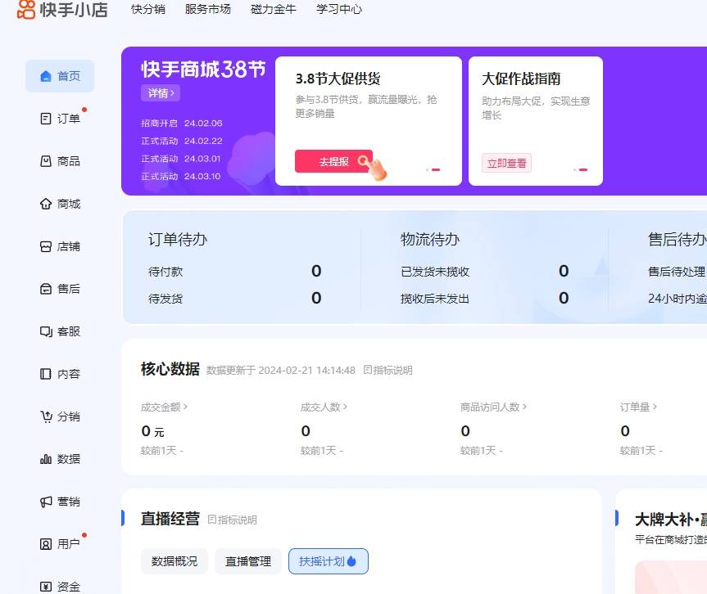Open 服务市场 in top navigation
Image resolution: width=707 pixels, height=594 pixels.
click(x=208, y=9)
